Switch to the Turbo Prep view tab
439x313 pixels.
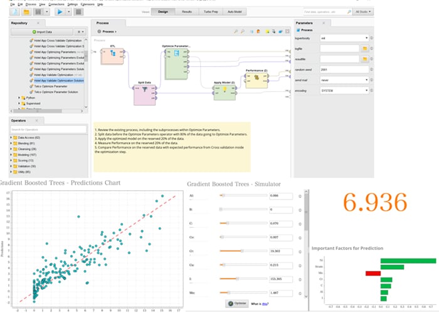tap(211, 12)
